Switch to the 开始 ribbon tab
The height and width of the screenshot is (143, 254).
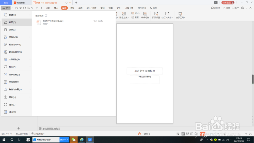tap(48, 8)
